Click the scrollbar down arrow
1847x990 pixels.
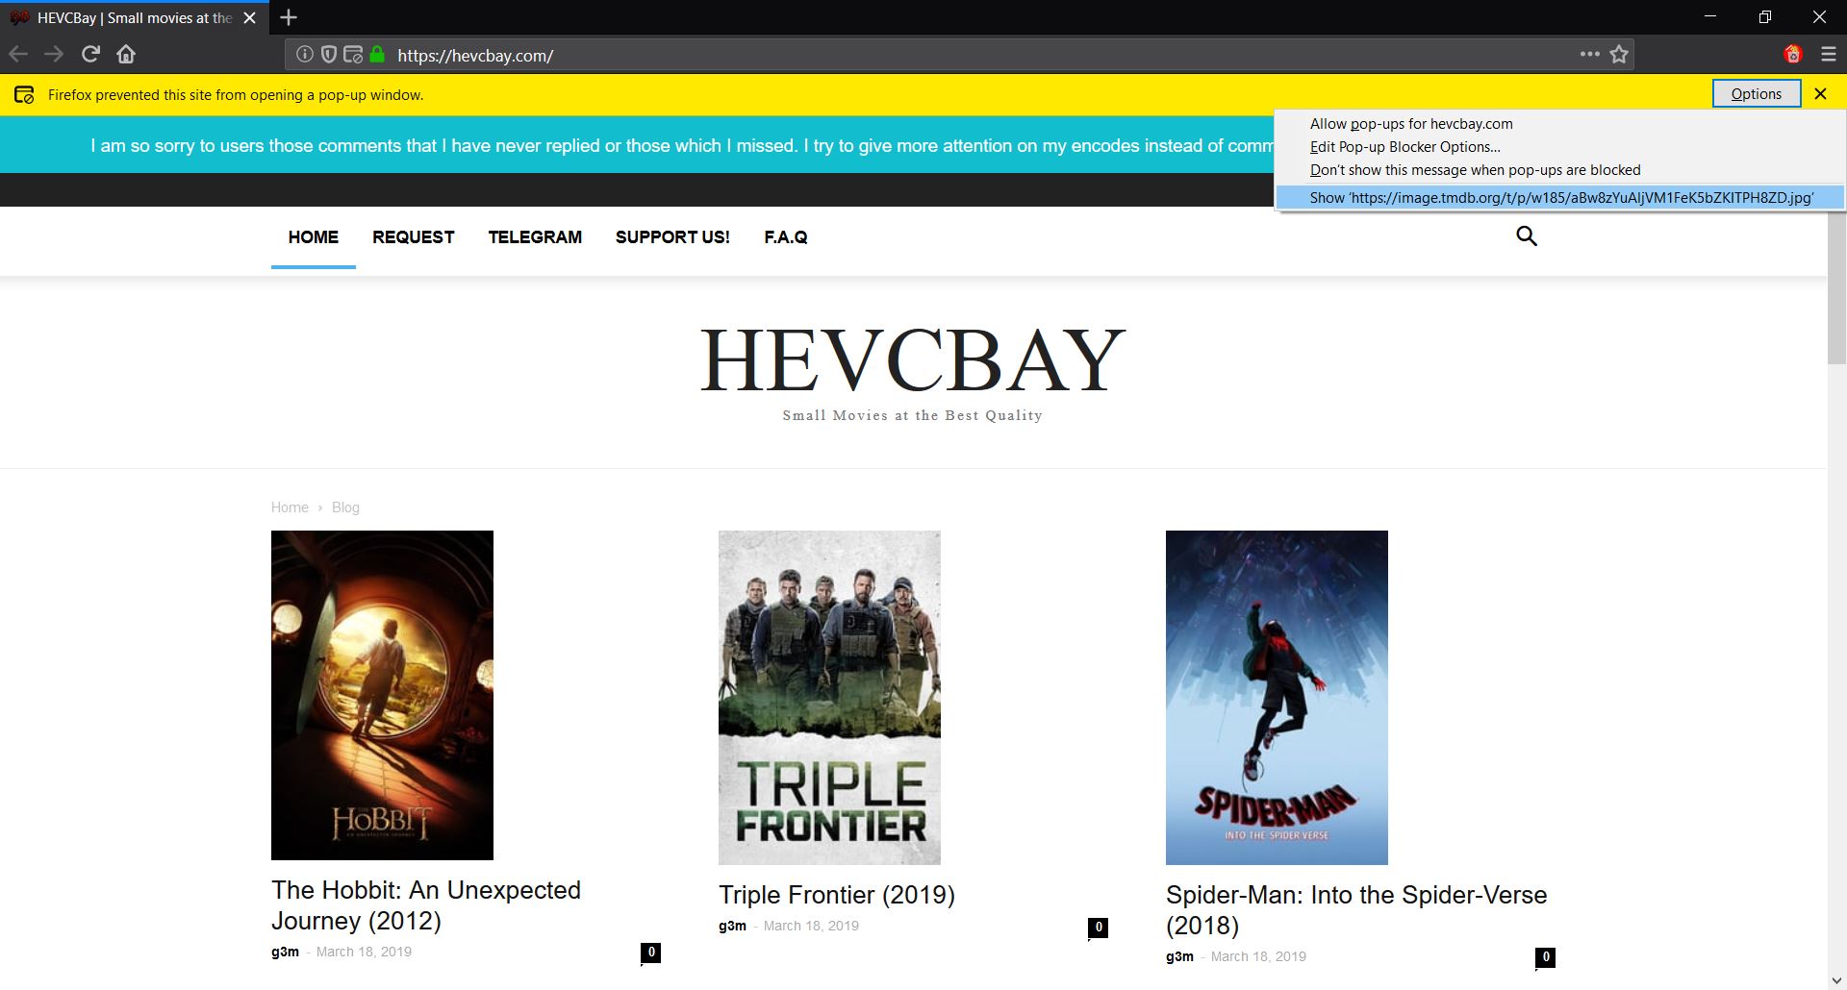click(x=1836, y=982)
